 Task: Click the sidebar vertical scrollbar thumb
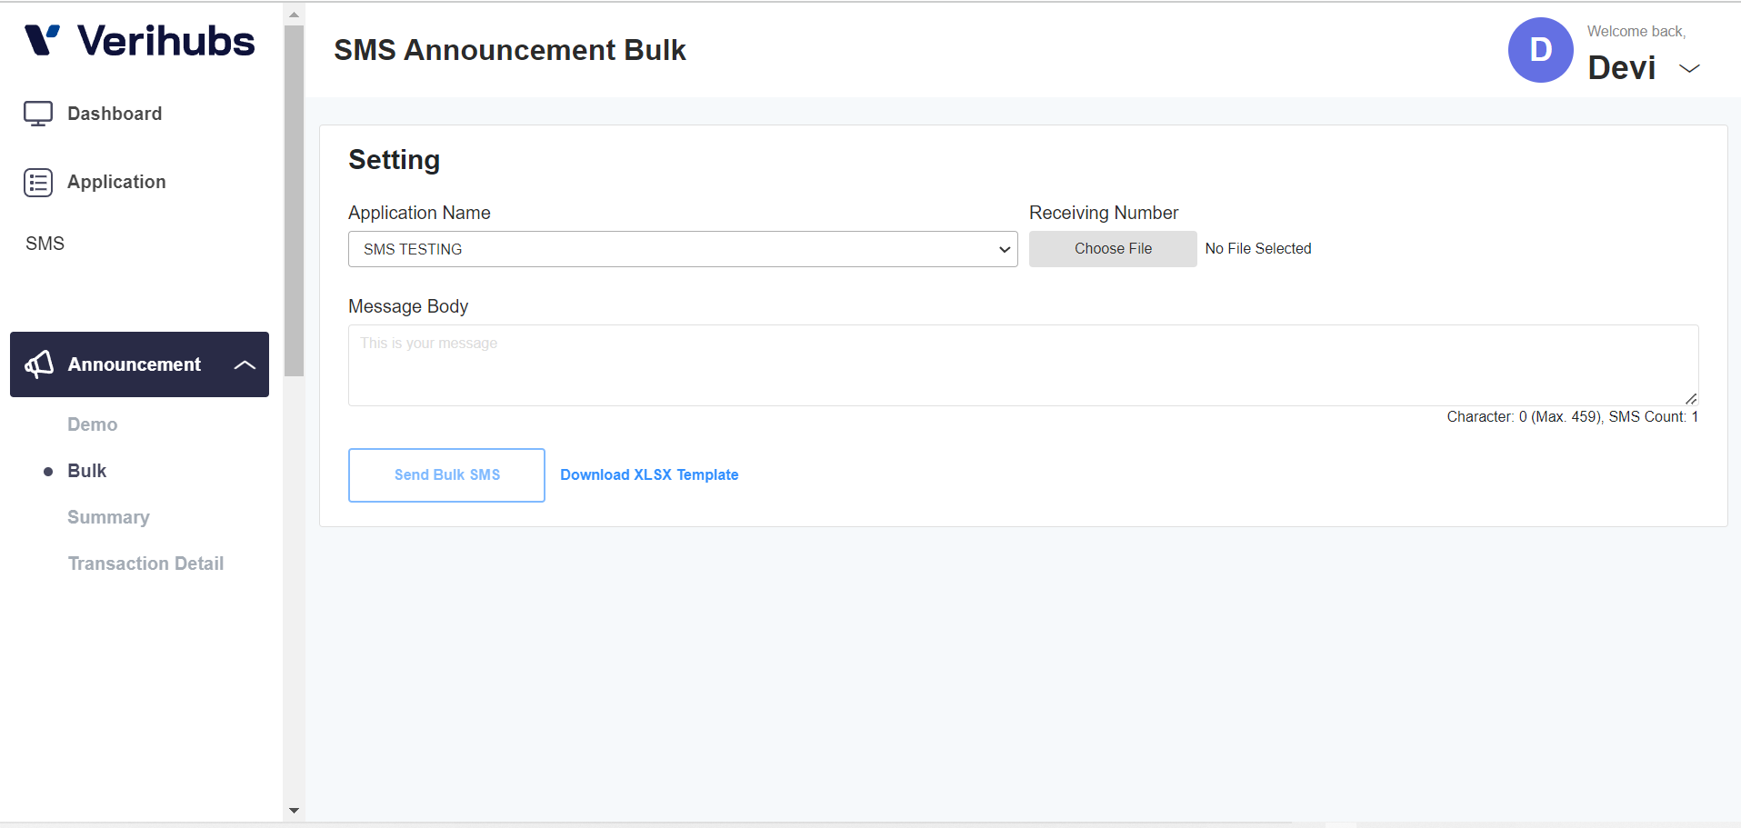coord(294,201)
